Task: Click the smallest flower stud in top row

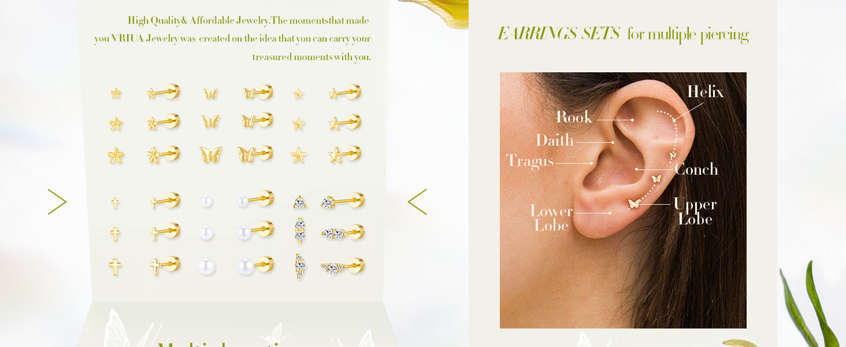Action: coord(116,93)
